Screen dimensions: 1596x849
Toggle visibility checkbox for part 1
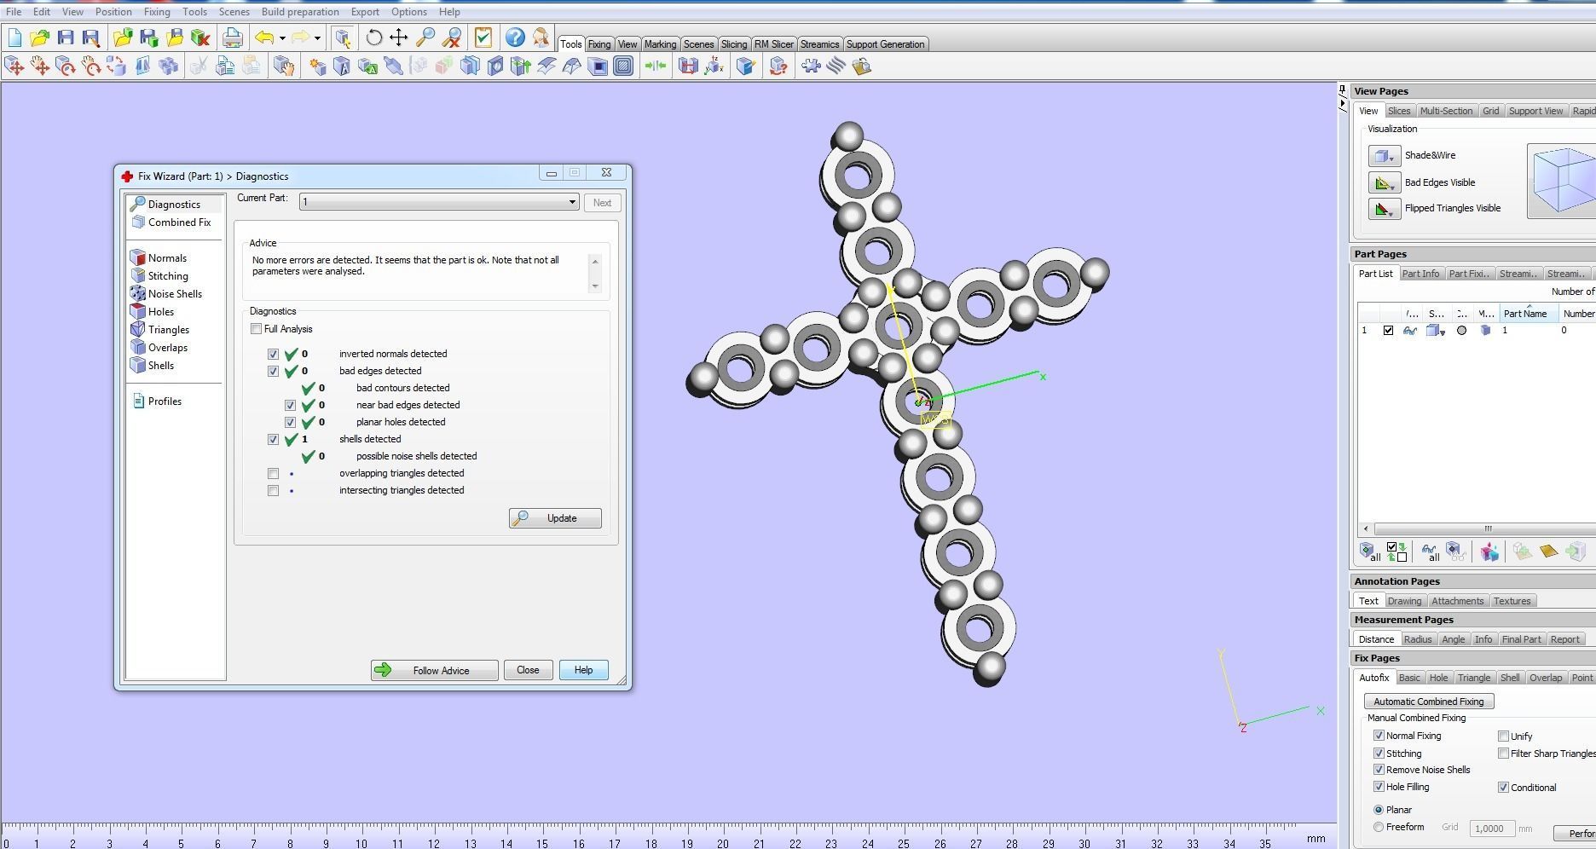coord(1388,331)
